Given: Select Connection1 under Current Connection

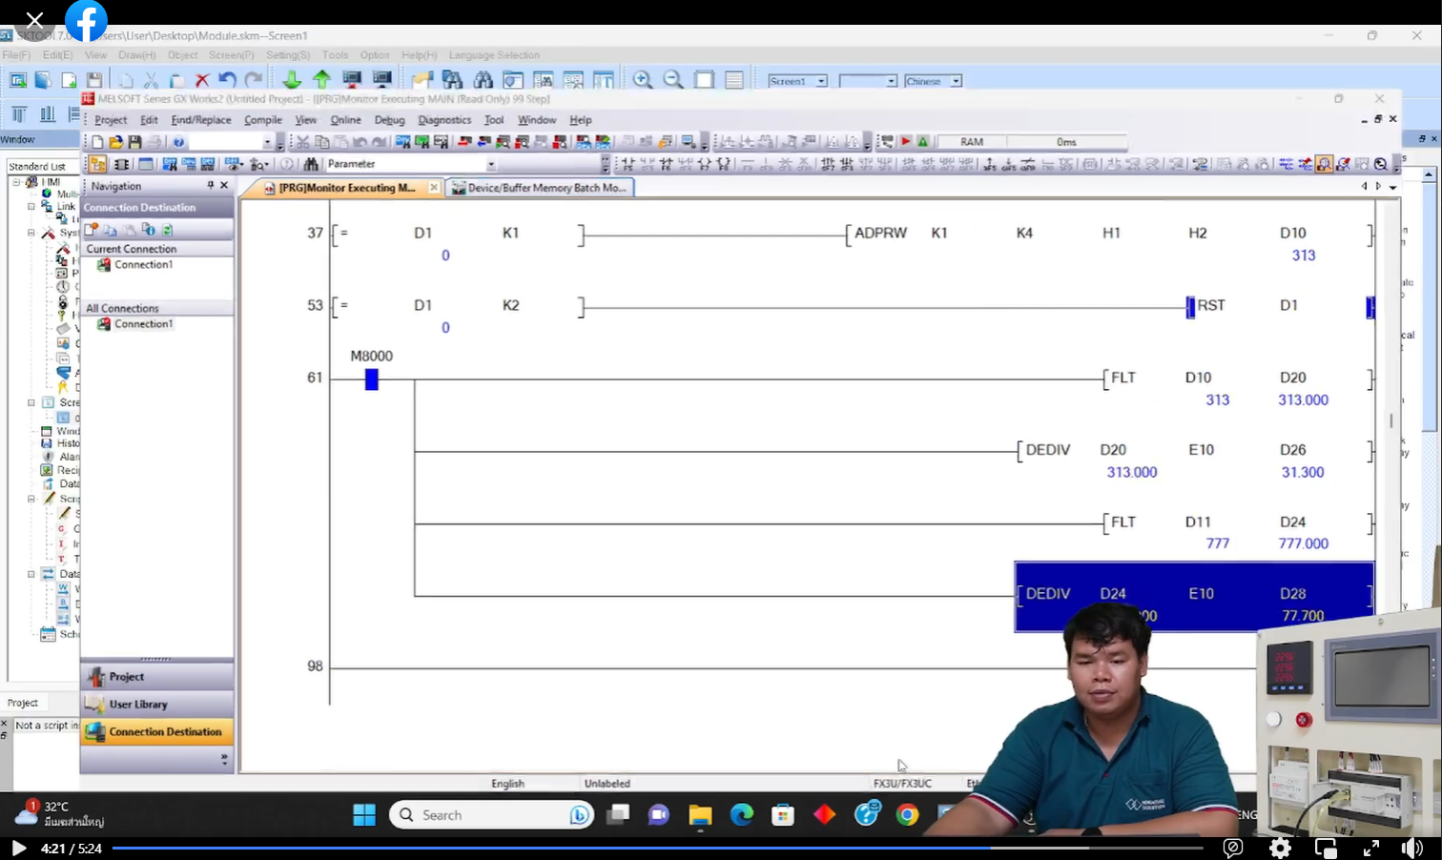Looking at the screenshot, I should tap(143, 265).
